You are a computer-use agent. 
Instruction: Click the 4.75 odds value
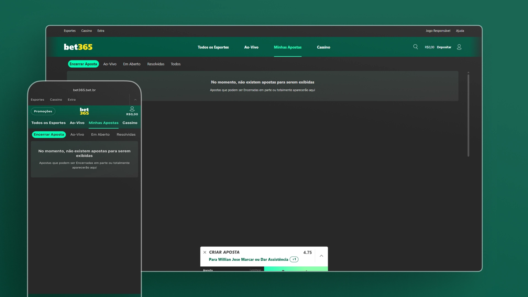tap(307, 252)
